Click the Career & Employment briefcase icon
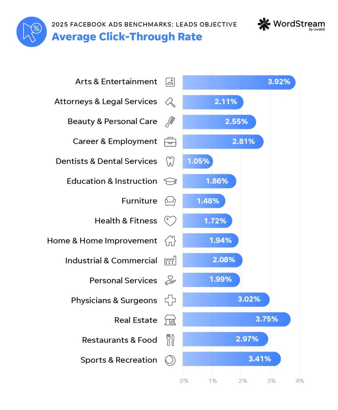Viewport: 338px width, 410px height. point(170,142)
